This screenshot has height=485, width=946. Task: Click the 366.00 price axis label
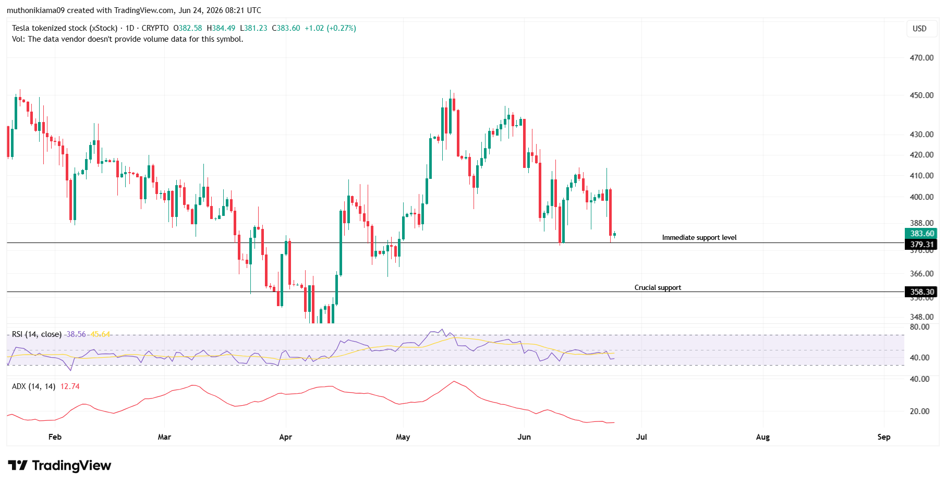(x=921, y=274)
